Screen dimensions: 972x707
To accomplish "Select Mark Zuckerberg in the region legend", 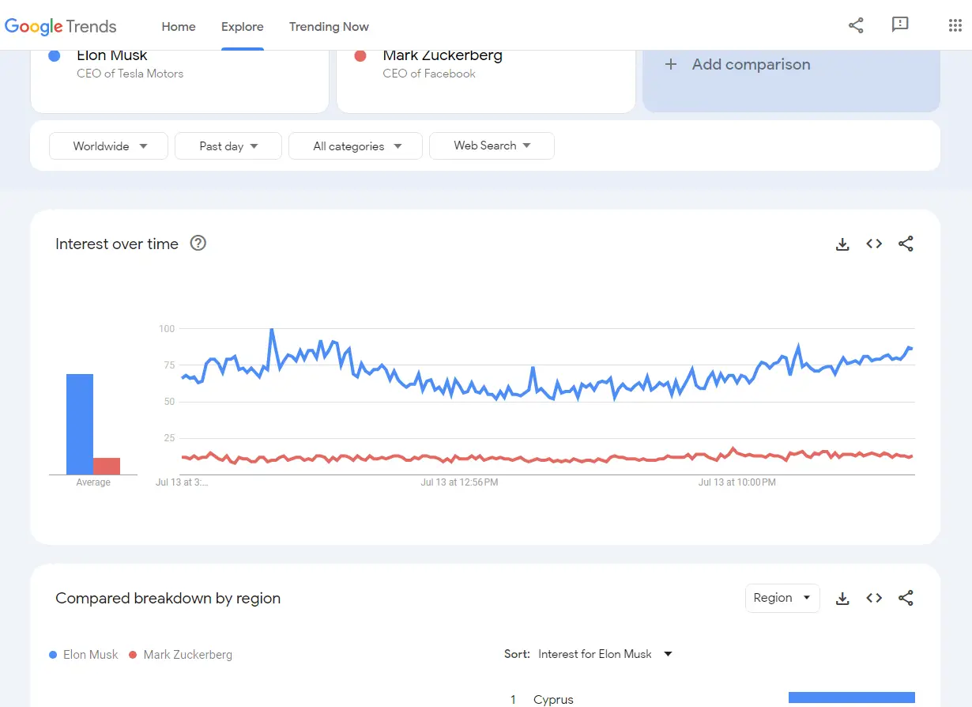I will [x=180, y=655].
